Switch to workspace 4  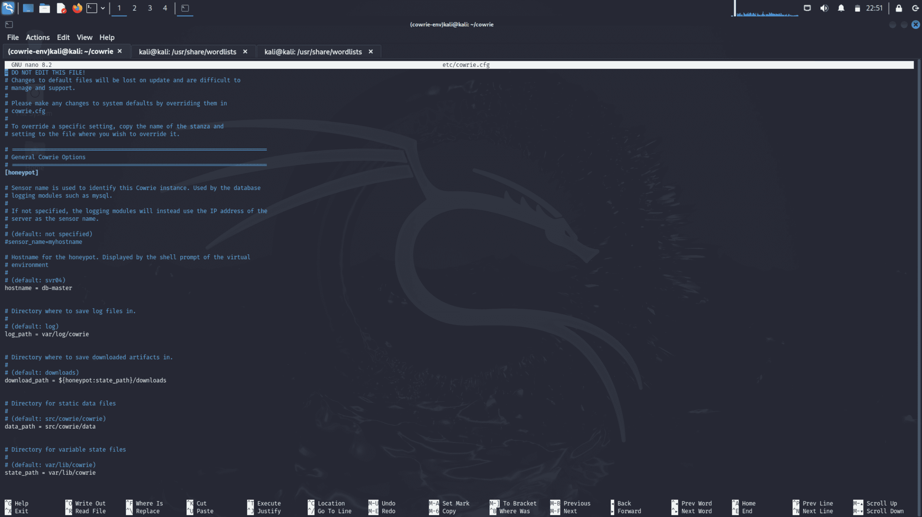pos(165,8)
